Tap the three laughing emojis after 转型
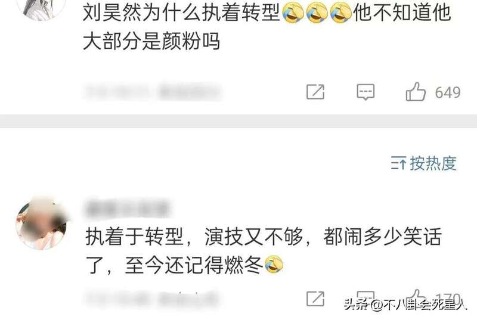 [317, 13]
